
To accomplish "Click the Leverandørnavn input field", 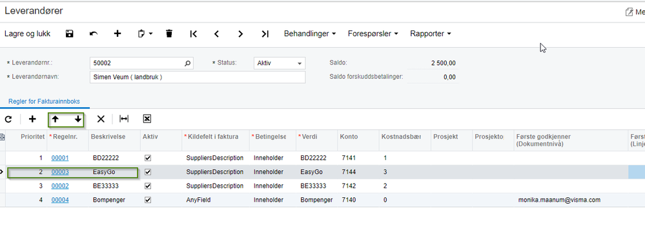I will click(x=198, y=77).
